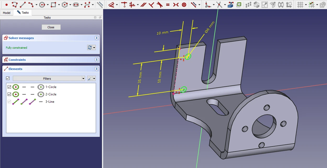This screenshot has width=327, height=168.
Task: Select the Polyline tool
Action: point(15,4)
